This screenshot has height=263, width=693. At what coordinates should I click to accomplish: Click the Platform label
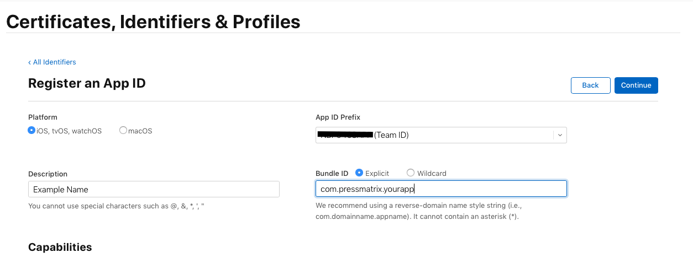pos(43,117)
